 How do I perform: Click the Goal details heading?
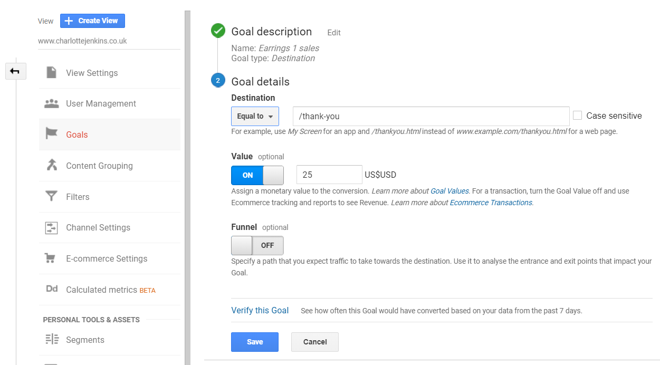(x=261, y=82)
